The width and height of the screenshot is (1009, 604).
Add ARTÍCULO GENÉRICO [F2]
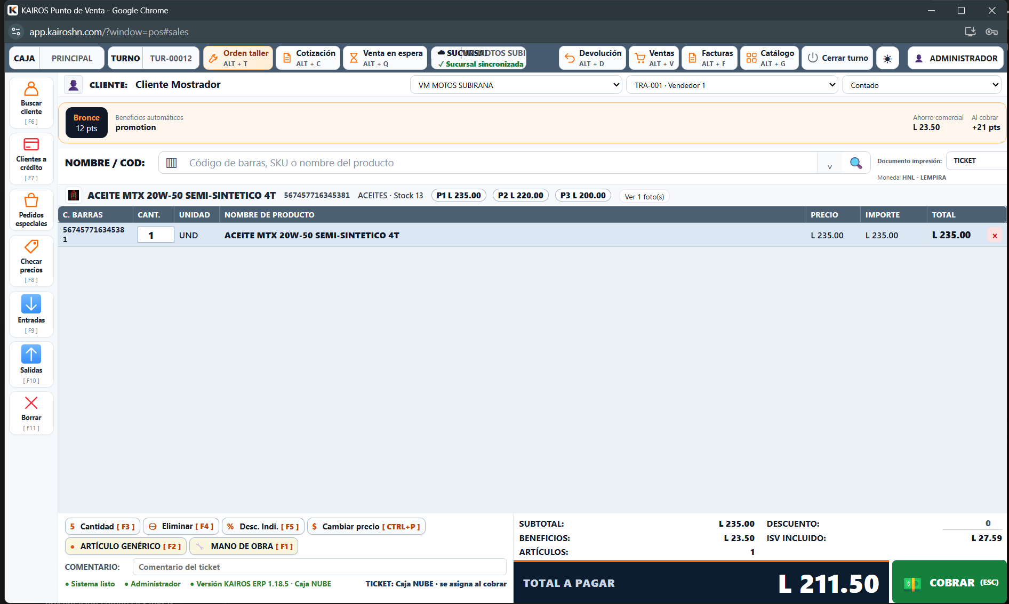tap(125, 546)
